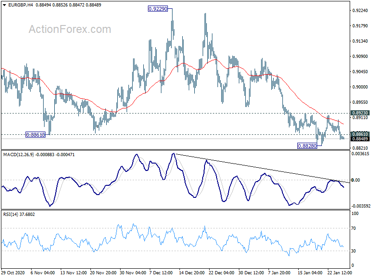
Task: Select the 22 Dec 04:00 time label
Action: pyautogui.click(x=222, y=273)
